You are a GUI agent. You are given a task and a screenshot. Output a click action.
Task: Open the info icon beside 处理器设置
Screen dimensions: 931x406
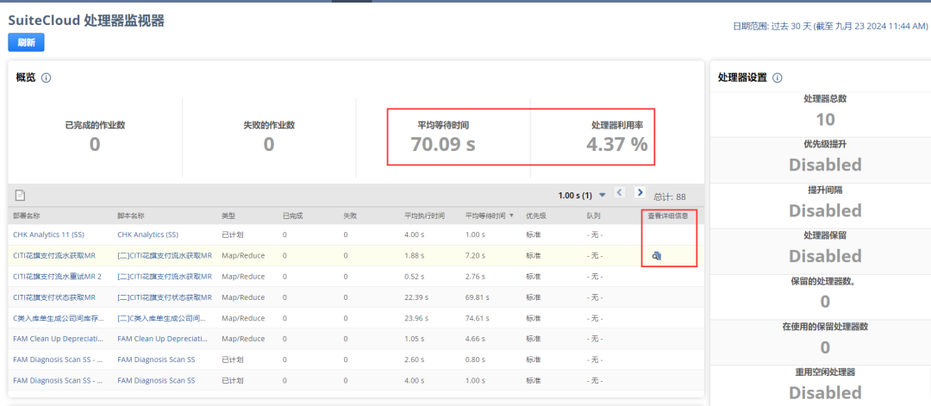(x=778, y=78)
